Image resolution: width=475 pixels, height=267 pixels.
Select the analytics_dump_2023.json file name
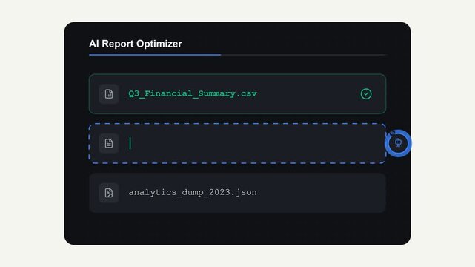click(193, 192)
